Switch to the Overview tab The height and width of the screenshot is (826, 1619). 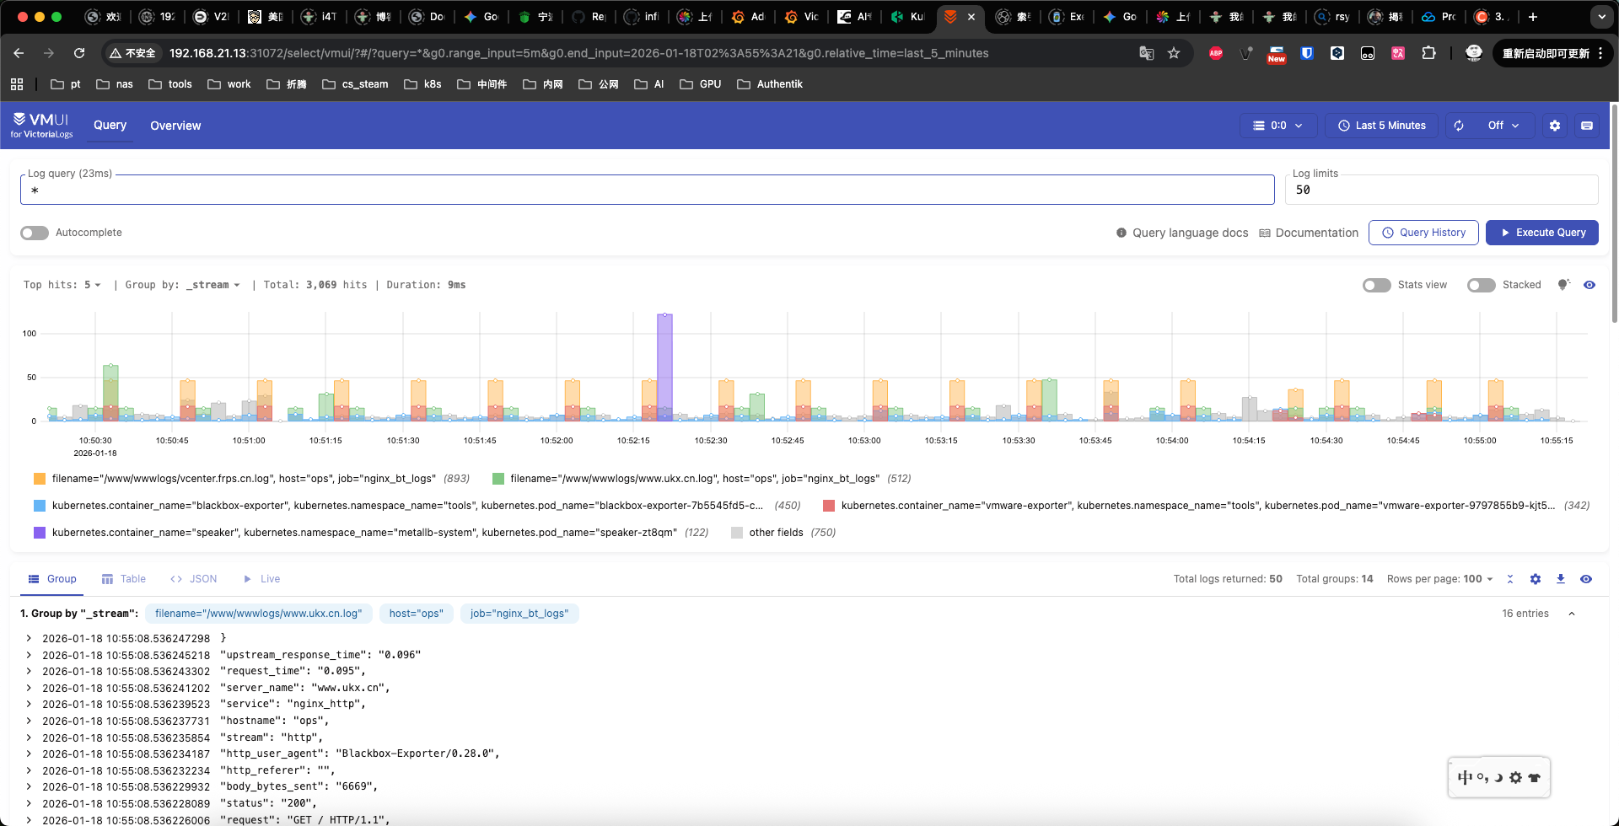coord(175,126)
